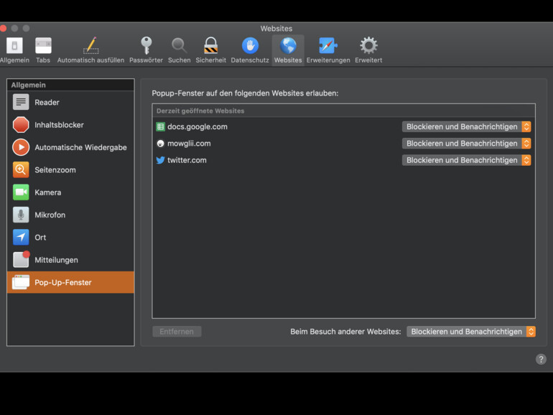Select the Ort location arrow icon
Screen dimensions: 553x415
tap(21, 237)
